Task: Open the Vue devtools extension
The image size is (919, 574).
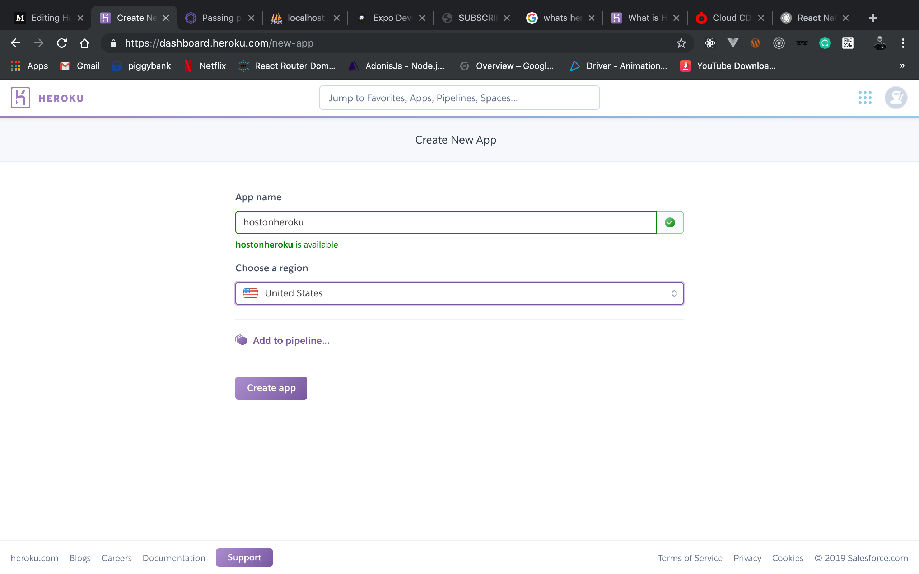Action: (x=733, y=43)
